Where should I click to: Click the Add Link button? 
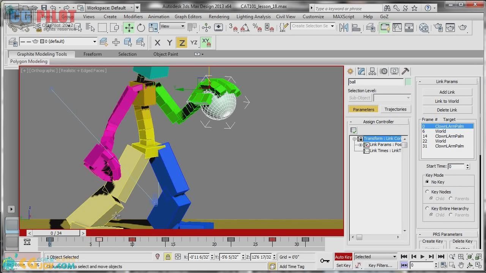tap(447, 92)
